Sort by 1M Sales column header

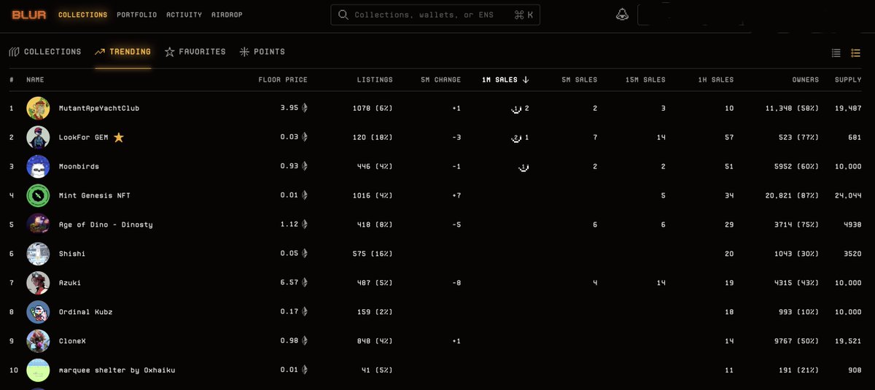click(505, 79)
